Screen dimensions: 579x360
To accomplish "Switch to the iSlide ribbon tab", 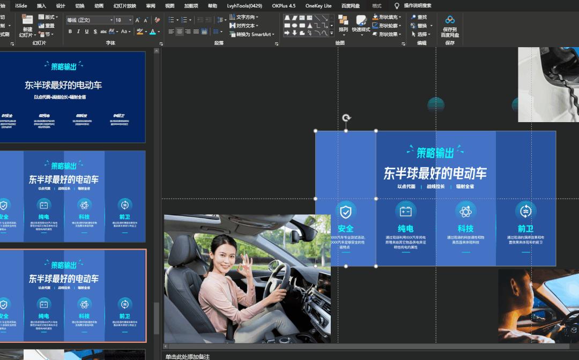I will (x=20, y=6).
